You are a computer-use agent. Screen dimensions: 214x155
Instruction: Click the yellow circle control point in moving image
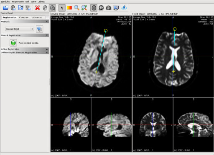106,30
